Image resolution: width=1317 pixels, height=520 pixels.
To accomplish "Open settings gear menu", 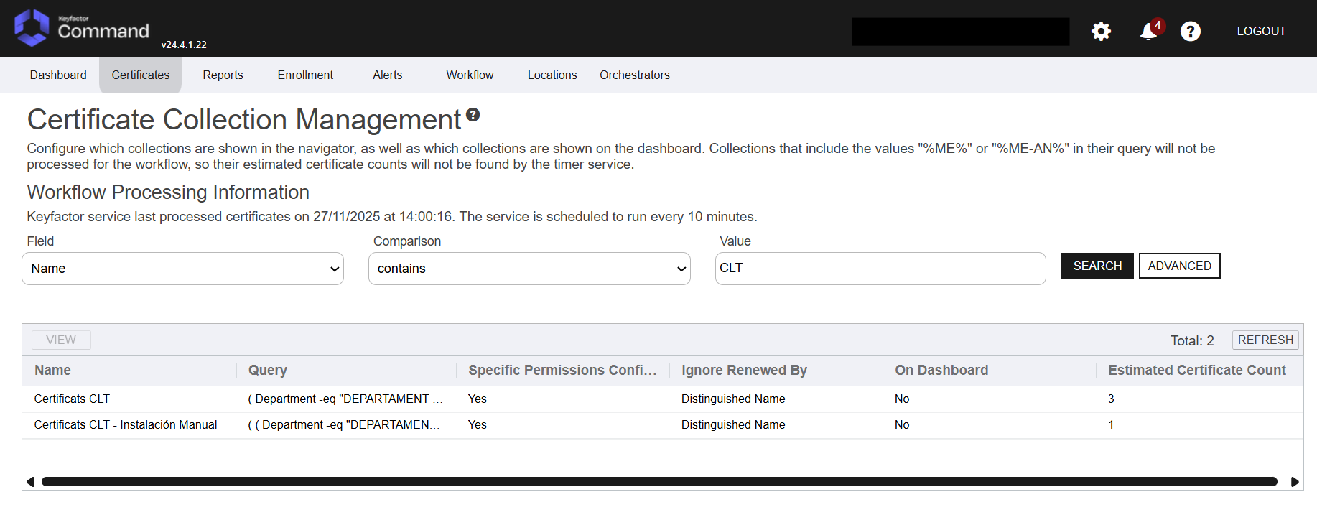I will click(1100, 31).
